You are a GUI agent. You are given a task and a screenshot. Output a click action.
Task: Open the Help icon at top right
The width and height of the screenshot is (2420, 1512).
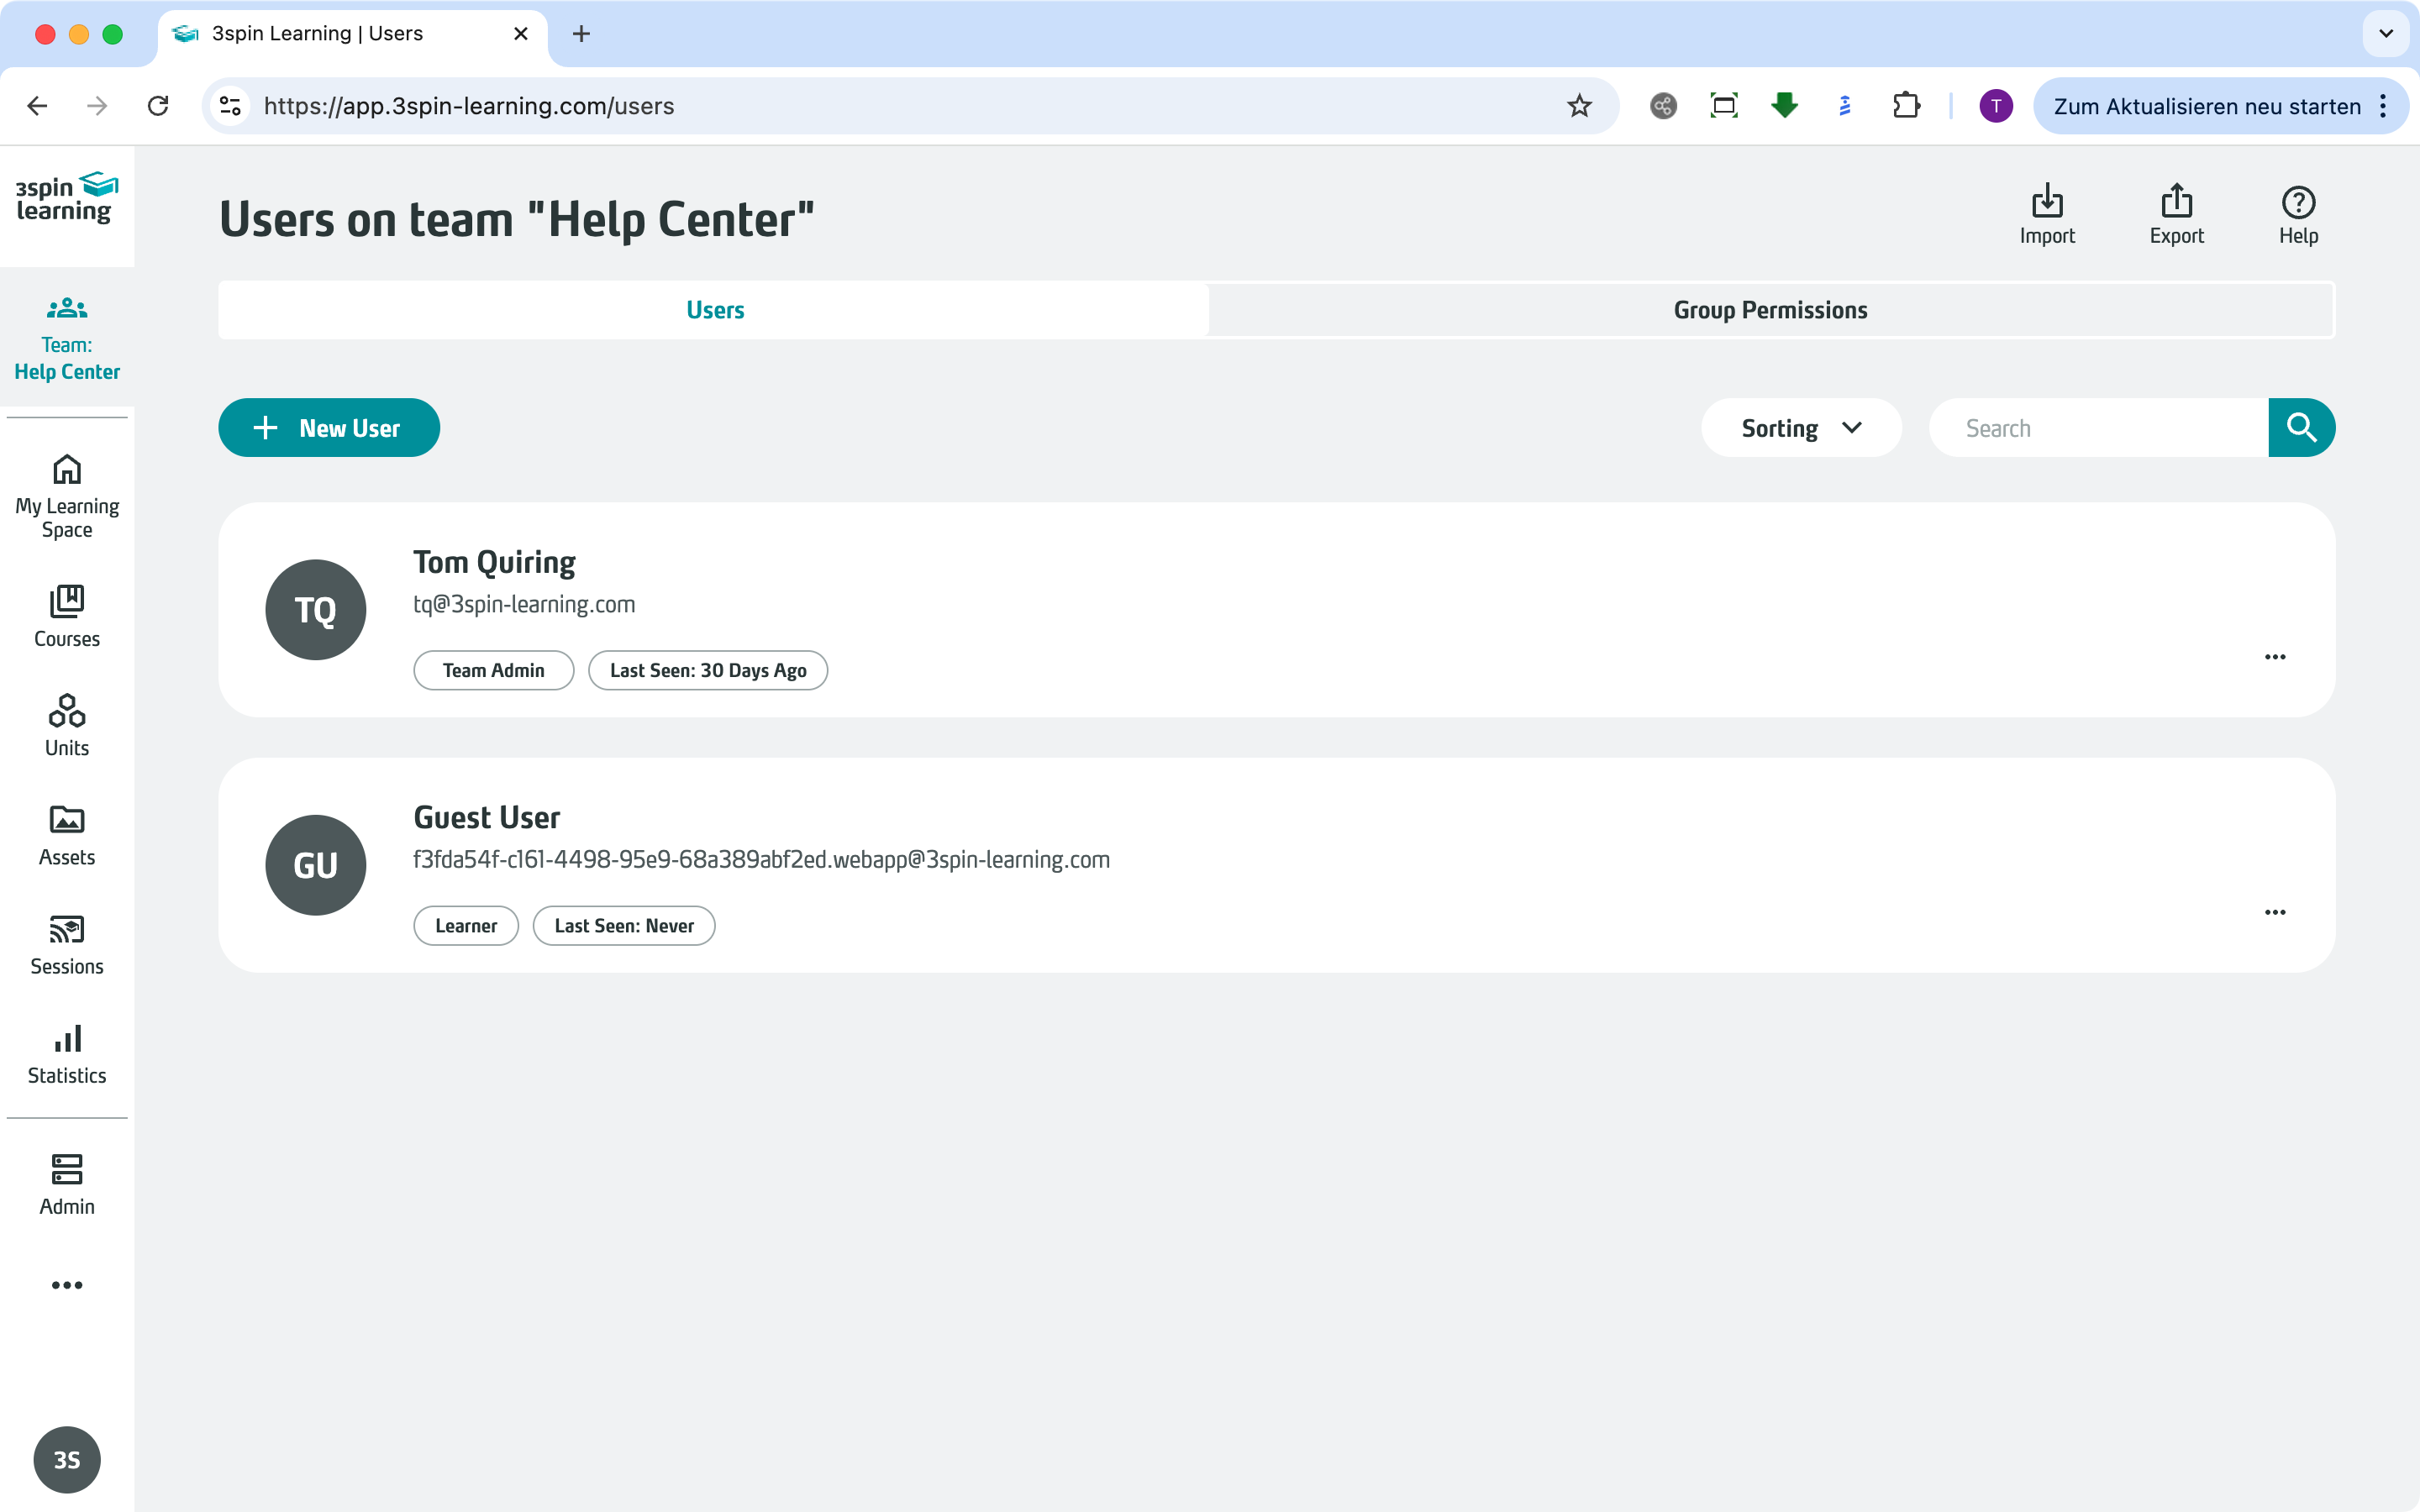point(2297,213)
